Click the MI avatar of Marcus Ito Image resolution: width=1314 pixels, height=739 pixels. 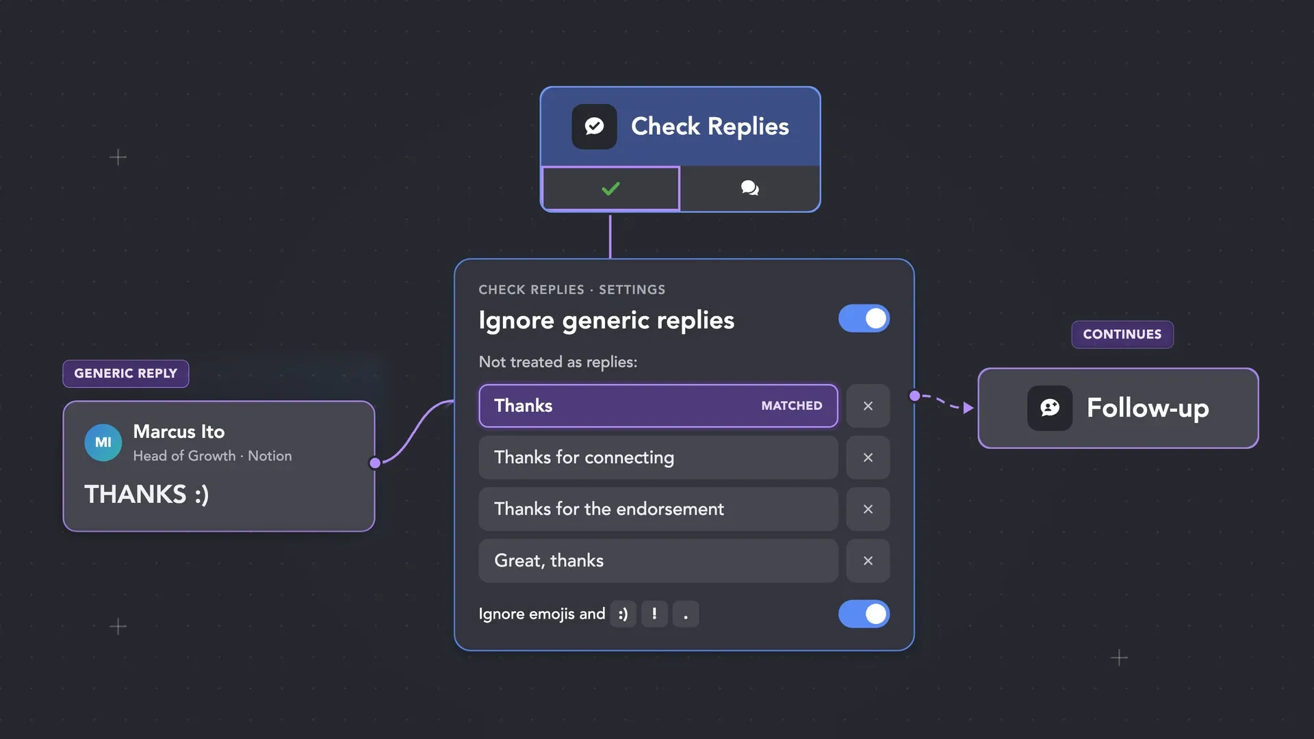[x=103, y=443]
